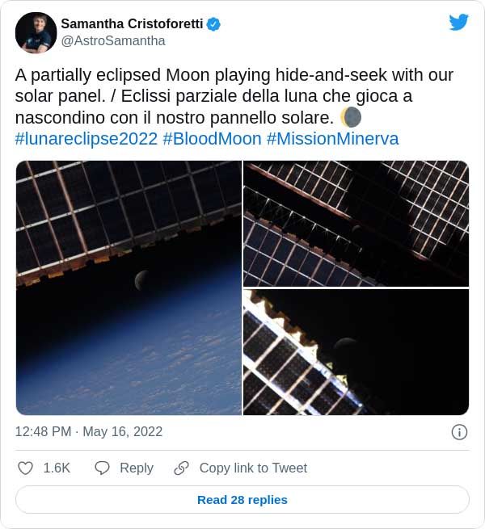Open the @AstroSamantha handle
This screenshot has height=529, width=485.
(x=113, y=41)
